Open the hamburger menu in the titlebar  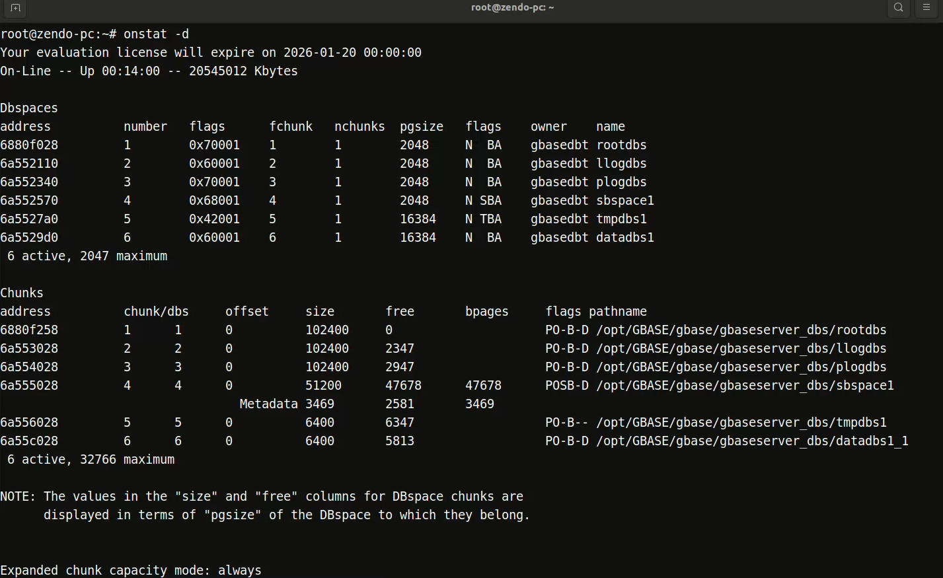coord(926,8)
